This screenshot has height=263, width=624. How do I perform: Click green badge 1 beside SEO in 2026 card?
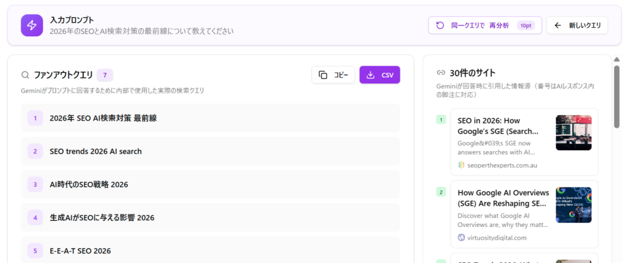pyautogui.click(x=441, y=119)
